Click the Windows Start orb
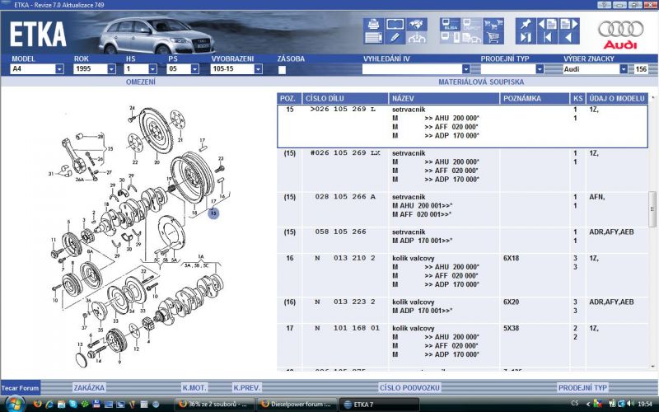The width and height of the screenshot is (659, 412). pos(14,404)
